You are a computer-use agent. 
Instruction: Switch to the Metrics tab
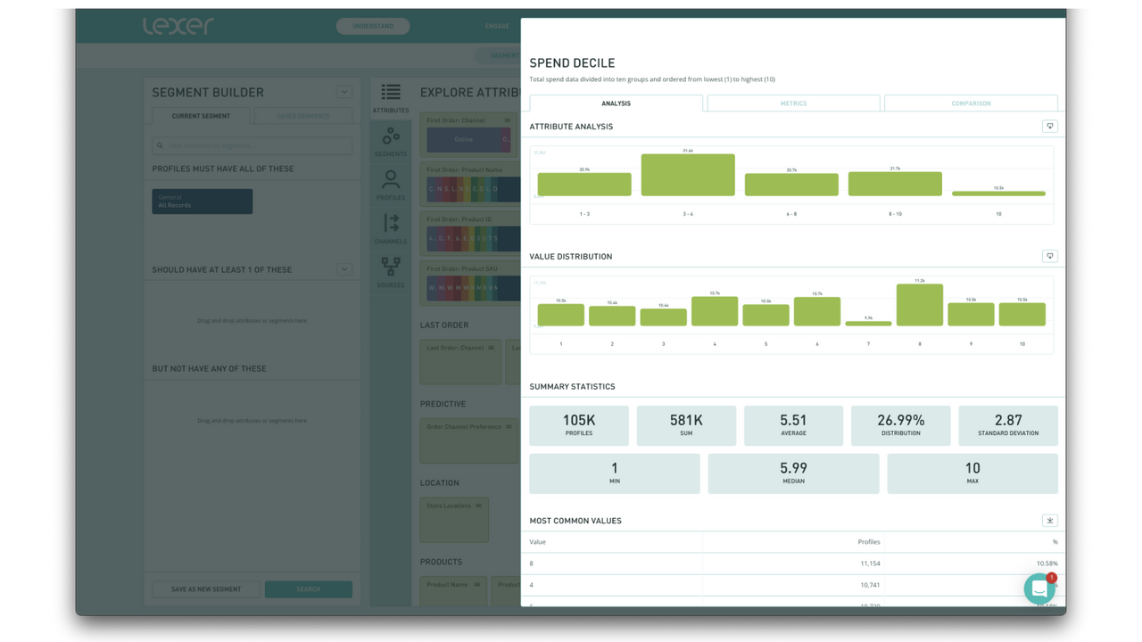[792, 103]
